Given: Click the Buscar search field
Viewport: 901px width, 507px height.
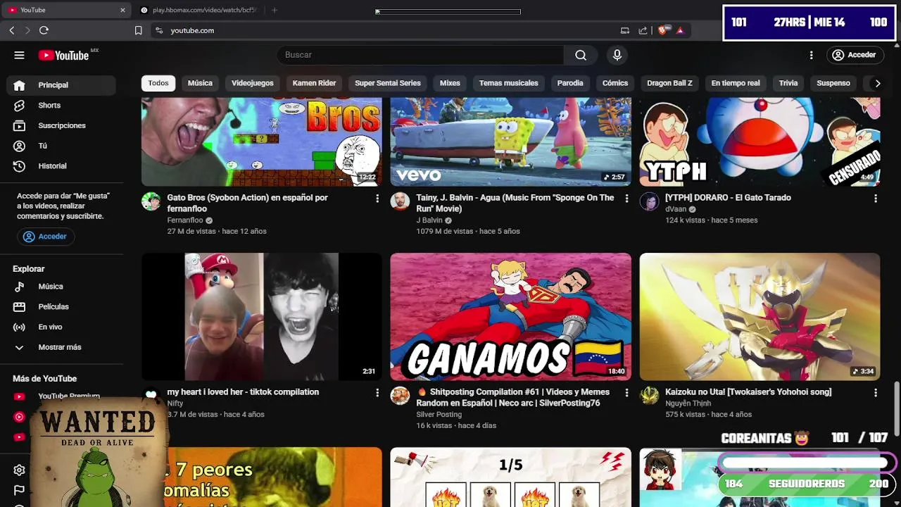Looking at the screenshot, I should point(420,55).
